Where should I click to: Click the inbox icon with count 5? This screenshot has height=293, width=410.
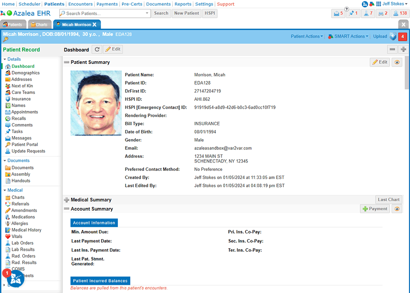coord(338,13)
